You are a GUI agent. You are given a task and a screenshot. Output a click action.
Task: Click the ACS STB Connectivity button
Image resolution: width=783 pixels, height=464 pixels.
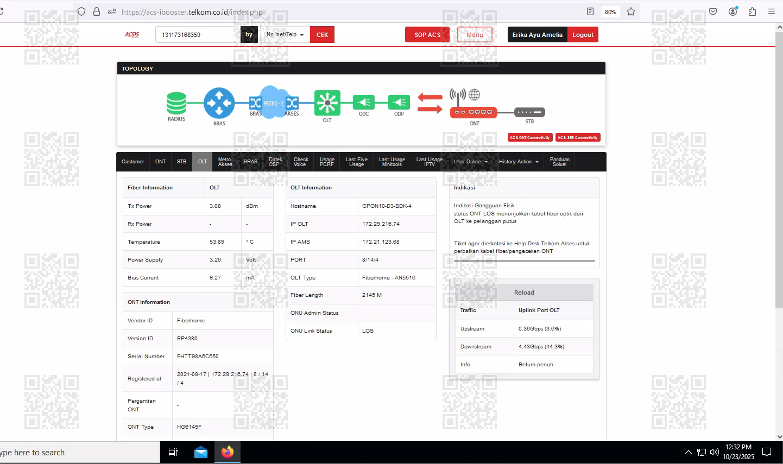point(578,138)
